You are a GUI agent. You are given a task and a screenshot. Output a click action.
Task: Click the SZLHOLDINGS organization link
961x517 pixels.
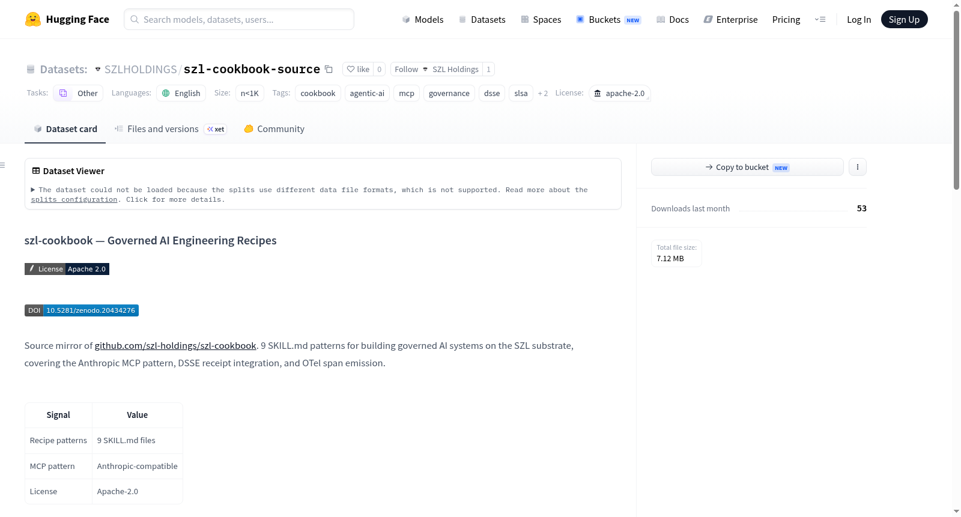click(141, 69)
